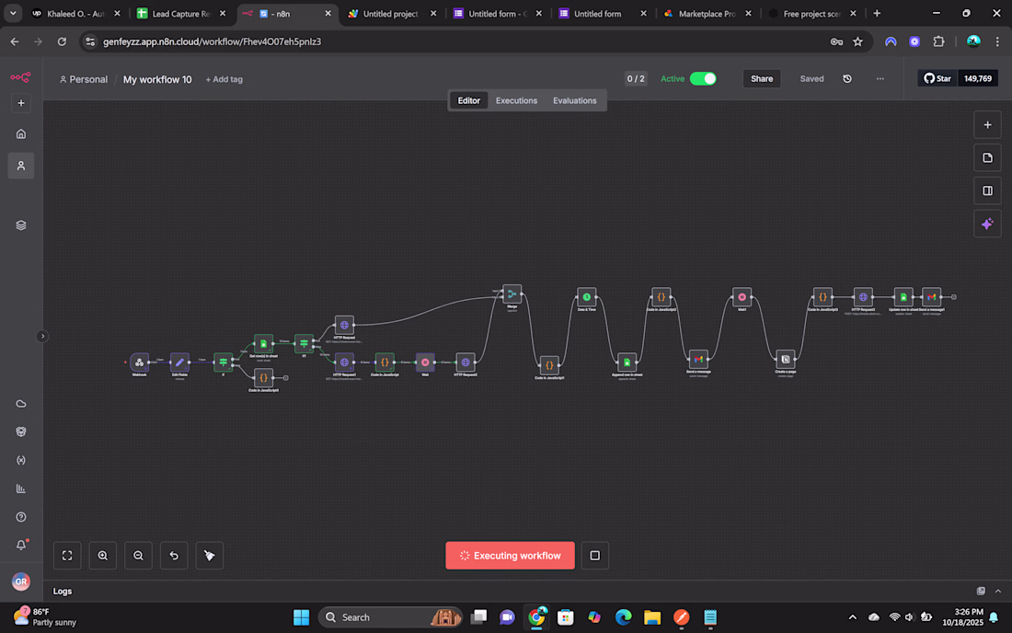This screenshot has width=1012, height=633.
Task: Select the Wait1 node
Action: click(x=742, y=297)
